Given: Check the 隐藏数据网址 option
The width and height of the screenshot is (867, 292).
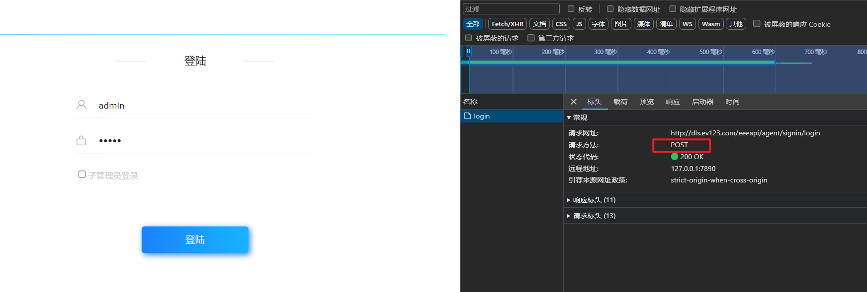Looking at the screenshot, I should point(610,9).
